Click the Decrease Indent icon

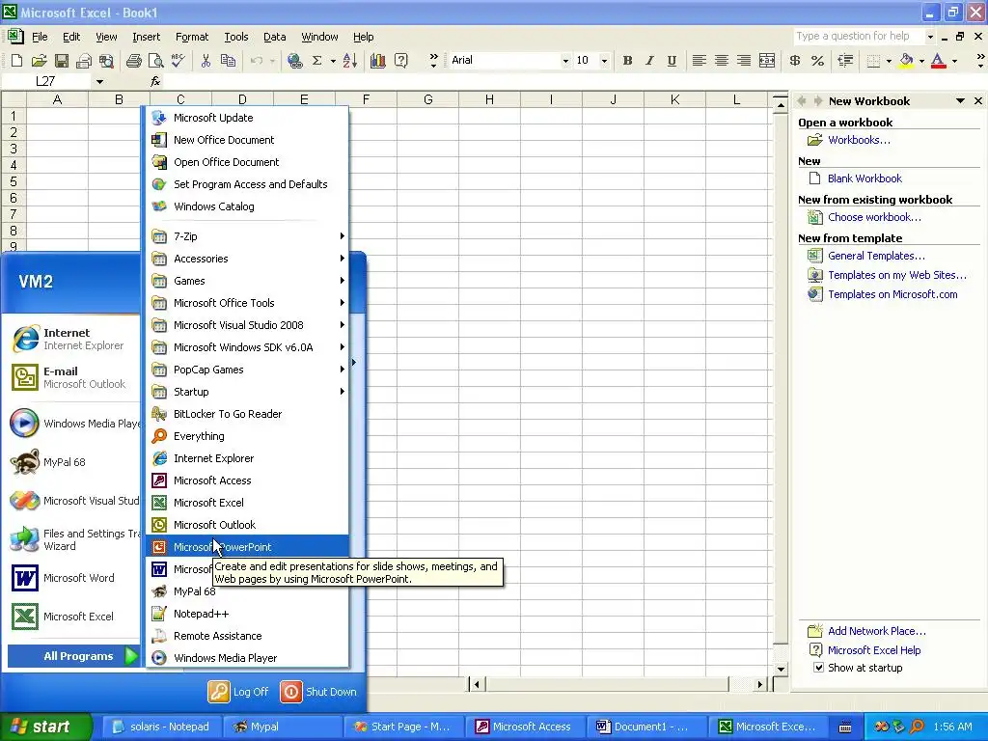point(845,61)
